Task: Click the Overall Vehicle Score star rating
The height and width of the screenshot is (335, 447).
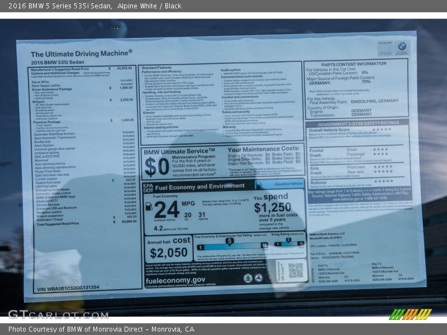Action: tap(382, 130)
